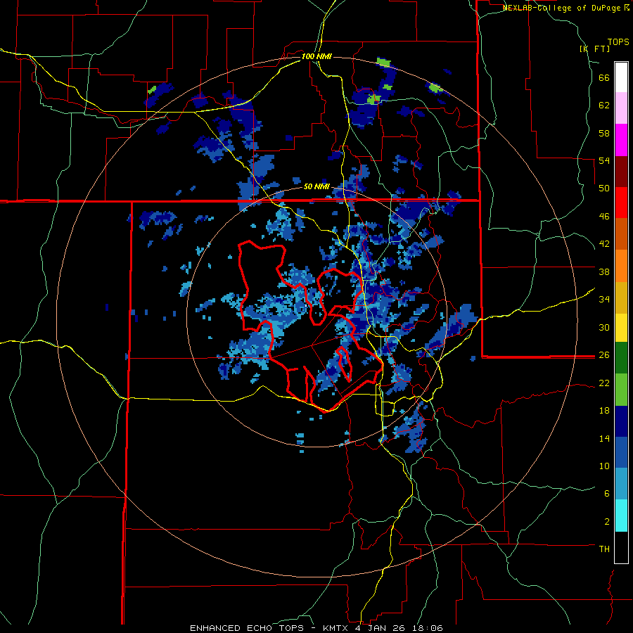Click the "50" legend value

(x=604, y=188)
